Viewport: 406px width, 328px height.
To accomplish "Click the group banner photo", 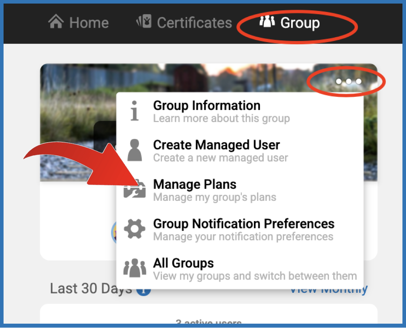I will [79, 119].
